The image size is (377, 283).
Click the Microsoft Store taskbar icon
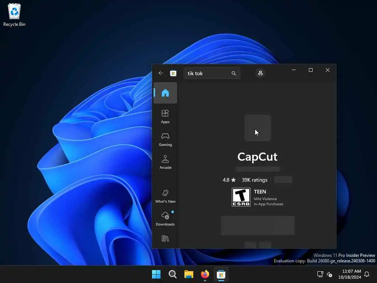221,274
